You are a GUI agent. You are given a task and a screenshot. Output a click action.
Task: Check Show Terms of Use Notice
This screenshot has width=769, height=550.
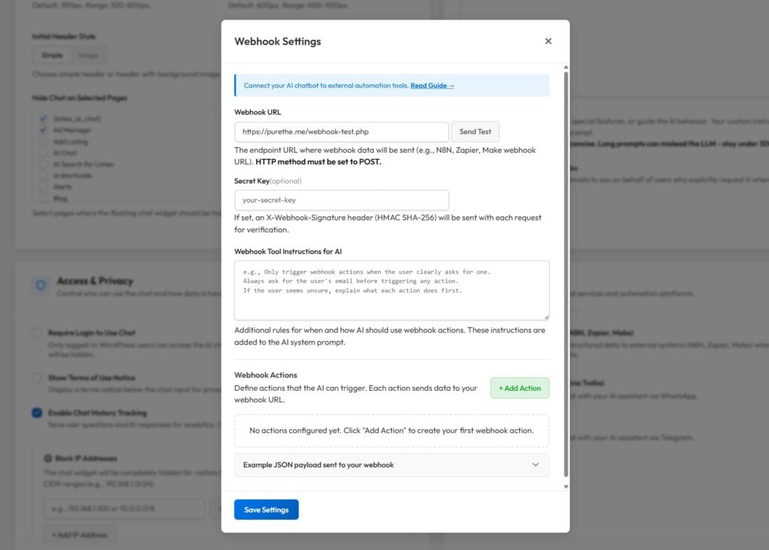37,377
